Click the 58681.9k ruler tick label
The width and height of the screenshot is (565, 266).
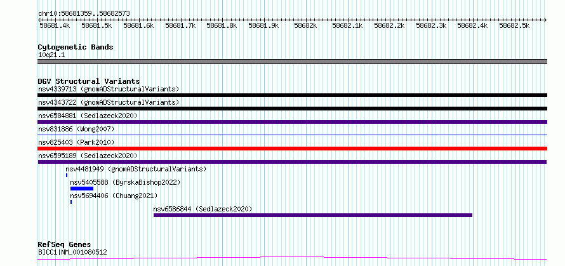tap(263, 25)
